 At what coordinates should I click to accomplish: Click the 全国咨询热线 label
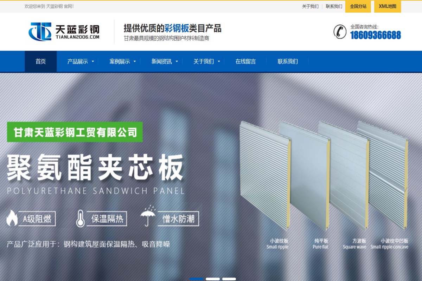(x=364, y=26)
